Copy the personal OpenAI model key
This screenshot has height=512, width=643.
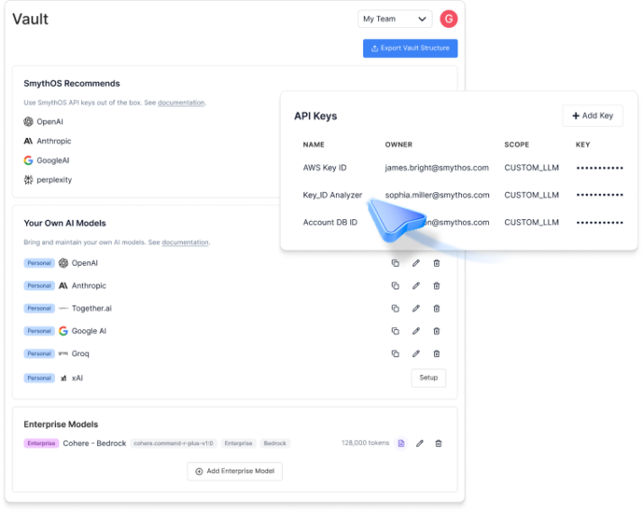pyautogui.click(x=395, y=263)
